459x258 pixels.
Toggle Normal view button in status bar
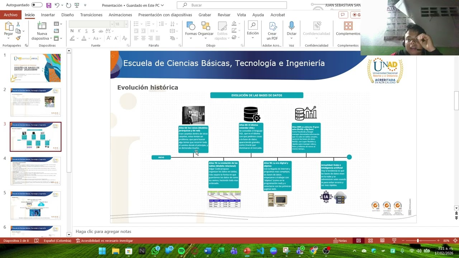coord(359,240)
